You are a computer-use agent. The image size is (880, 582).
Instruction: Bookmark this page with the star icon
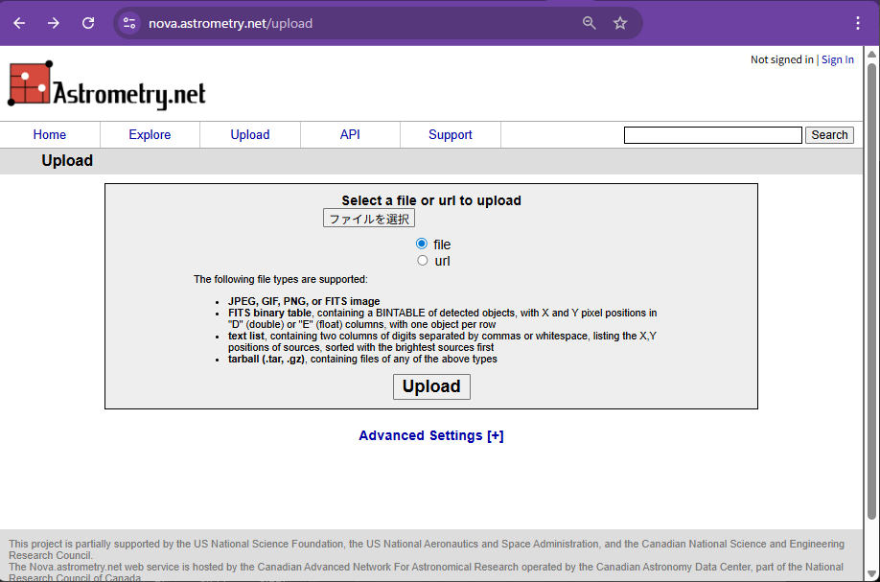tap(619, 23)
